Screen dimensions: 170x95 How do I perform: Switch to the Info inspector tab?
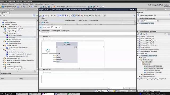[111, 91]
